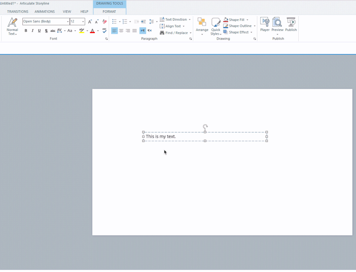356x272 pixels.
Task: Apply the red font color swatch
Action: click(x=92, y=31)
